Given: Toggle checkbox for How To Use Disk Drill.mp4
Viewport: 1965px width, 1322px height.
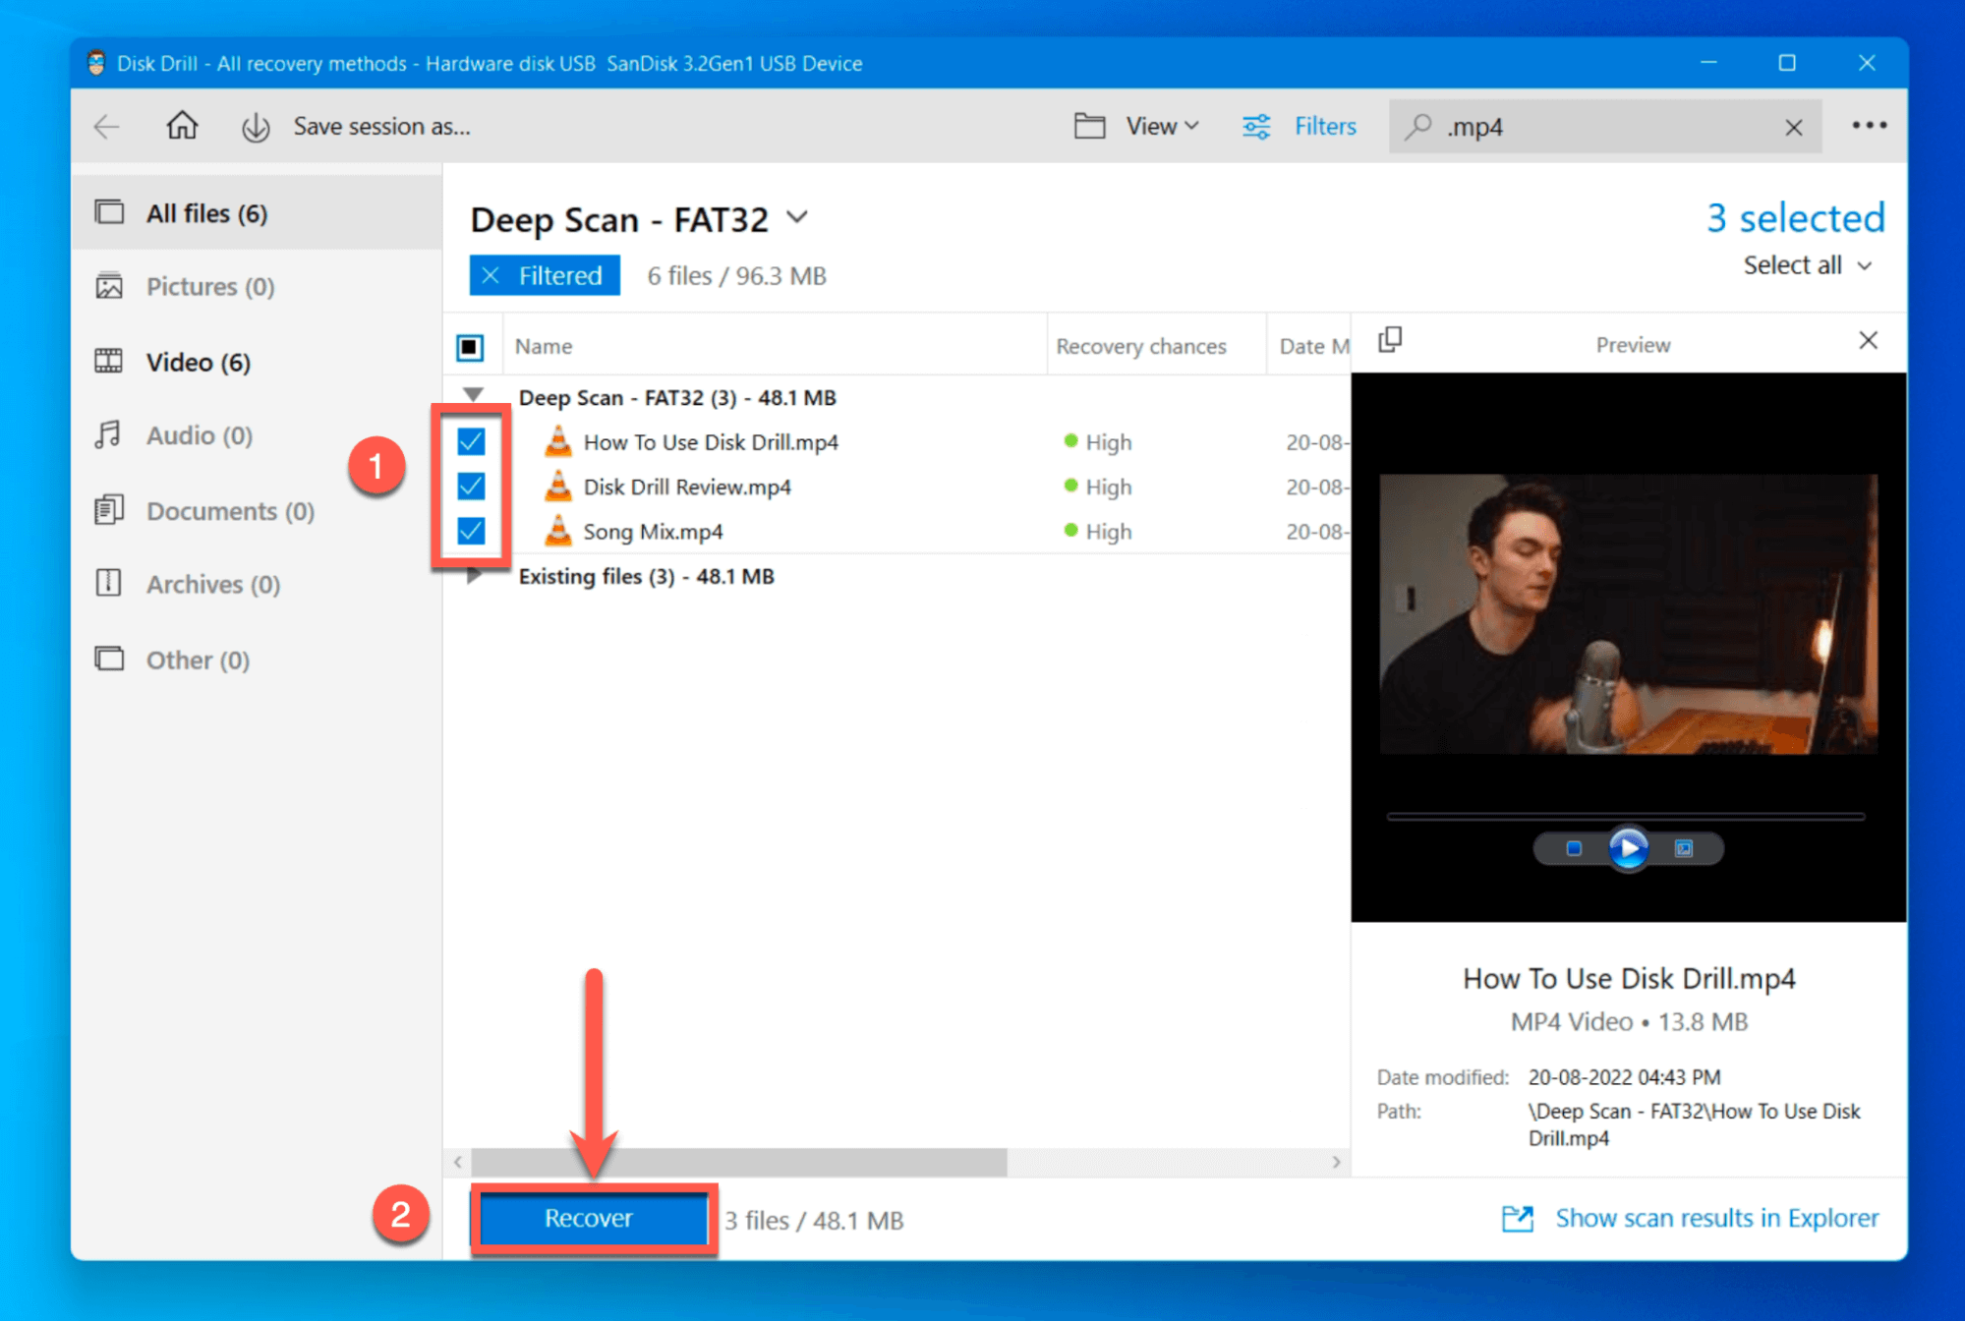Looking at the screenshot, I should [x=474, y=439].
